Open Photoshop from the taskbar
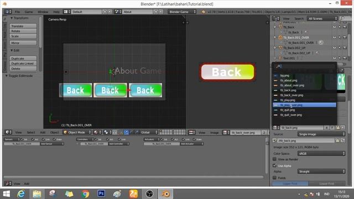 coord(101,193)
